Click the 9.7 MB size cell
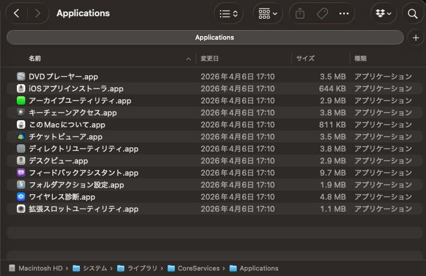 [333, 173]
